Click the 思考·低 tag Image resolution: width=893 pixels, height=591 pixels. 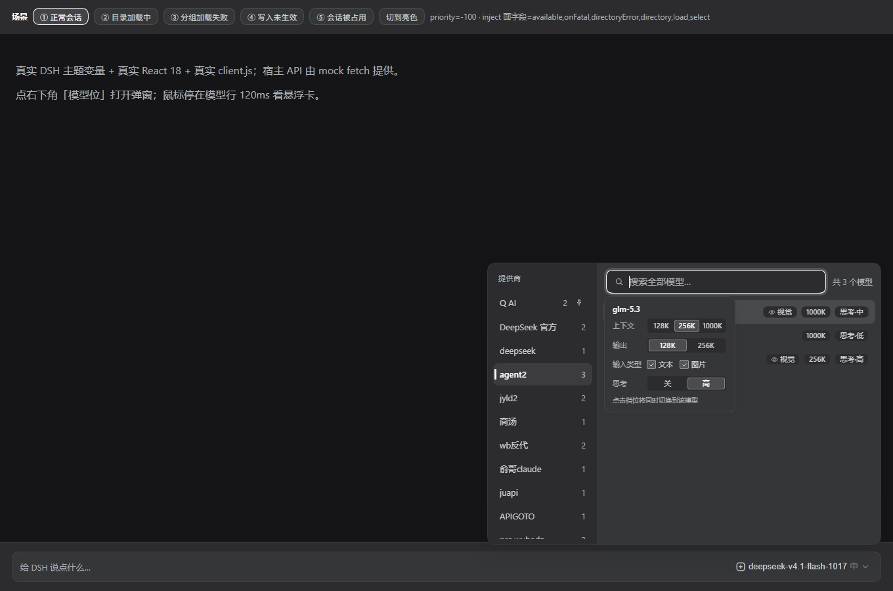point(852,336)
